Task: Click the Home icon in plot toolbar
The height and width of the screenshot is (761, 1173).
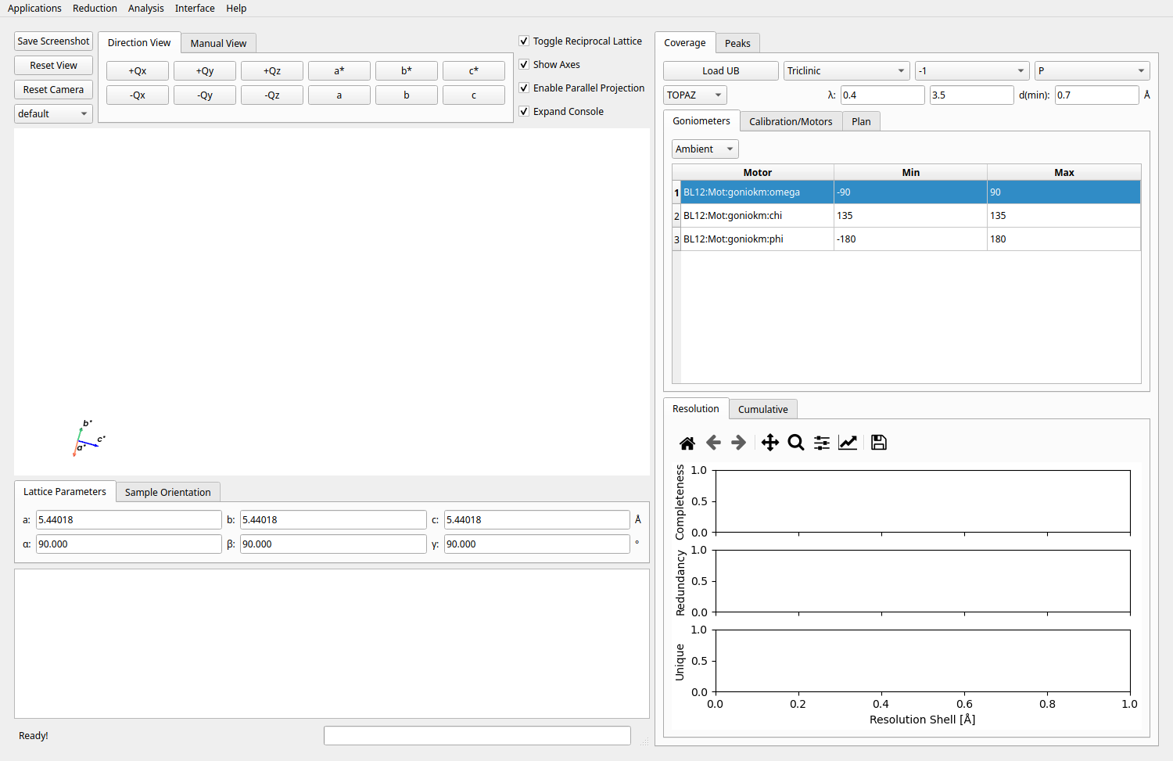Action: (x=687, y=443)
